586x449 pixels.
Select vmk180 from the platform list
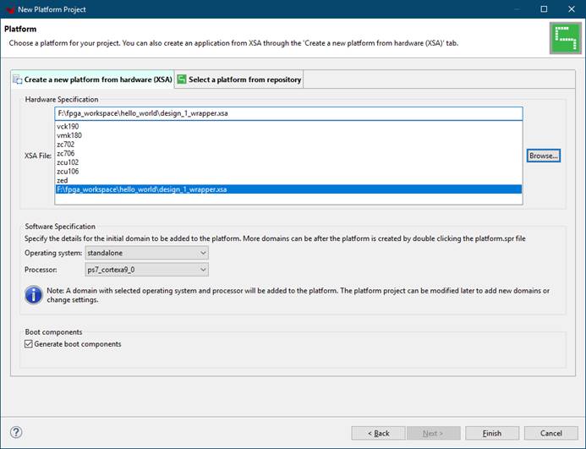click(69, 135)
